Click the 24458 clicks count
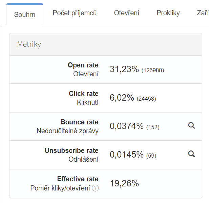 coord(146,99)
